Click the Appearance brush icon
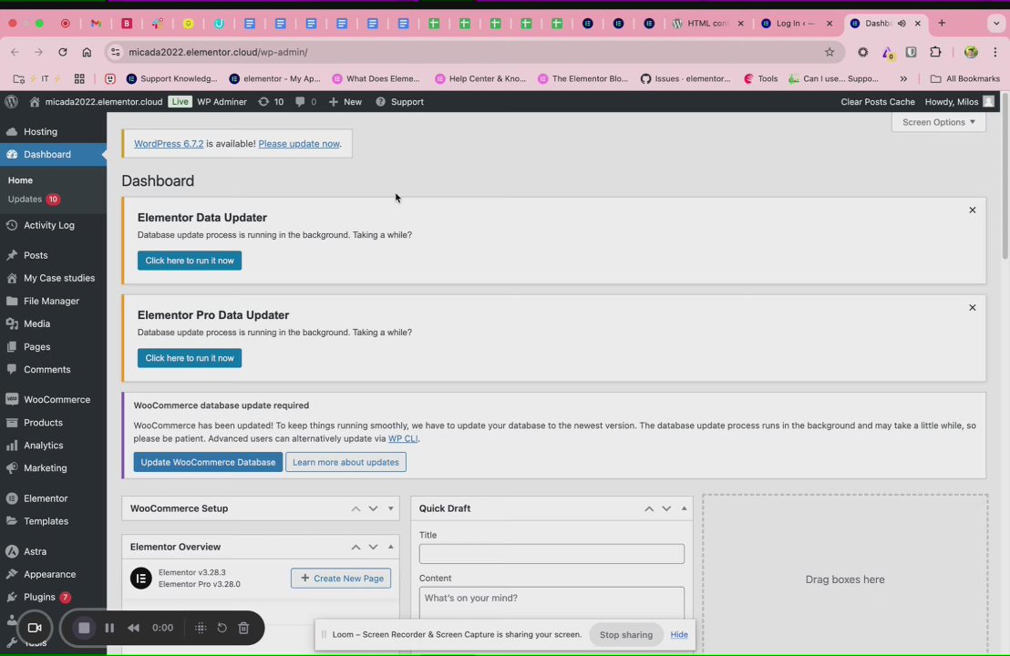Image resolution: width=1010 pixels, height=656 pixels. (x=12, y=574)
